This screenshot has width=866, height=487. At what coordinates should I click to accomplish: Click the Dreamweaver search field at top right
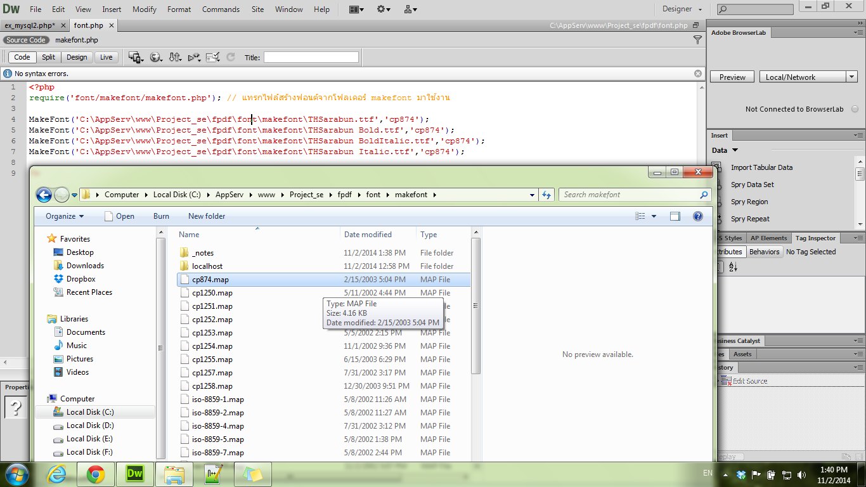coord(755,10)
